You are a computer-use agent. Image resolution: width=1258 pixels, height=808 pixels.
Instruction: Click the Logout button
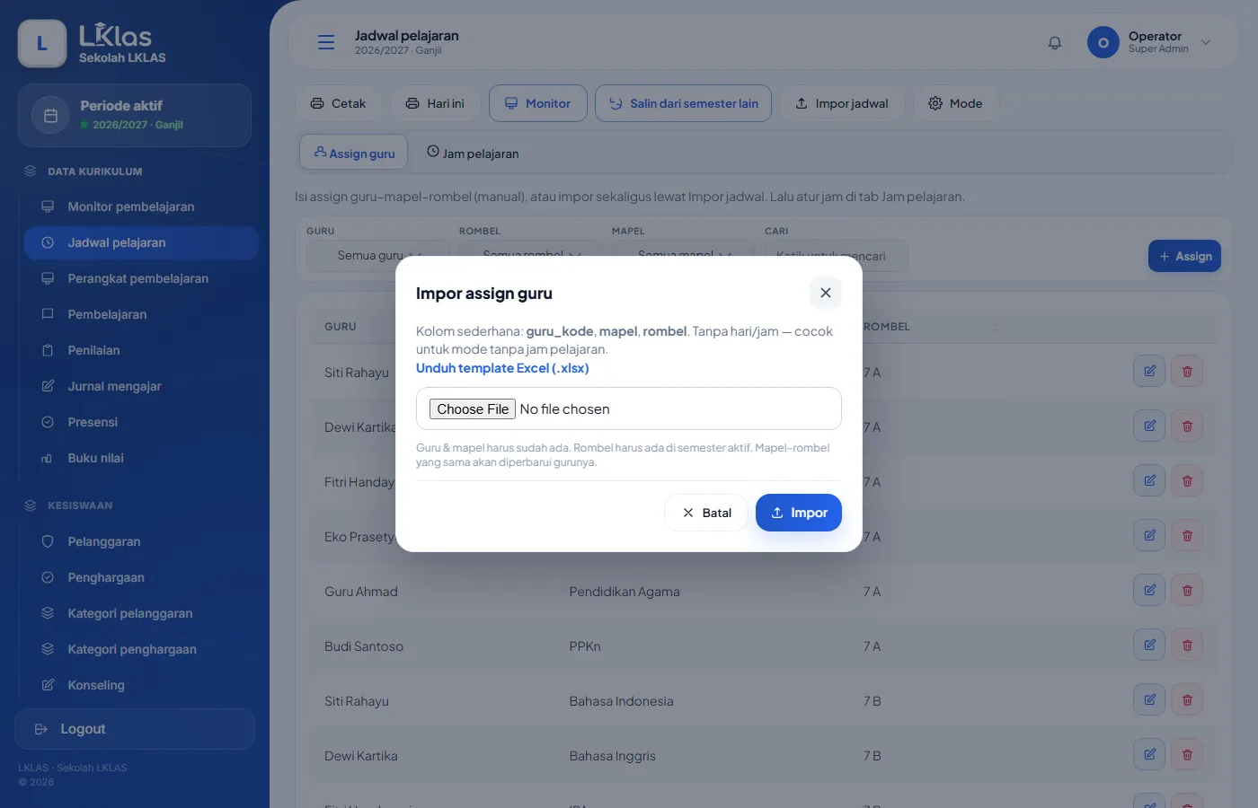click(135, 729)
